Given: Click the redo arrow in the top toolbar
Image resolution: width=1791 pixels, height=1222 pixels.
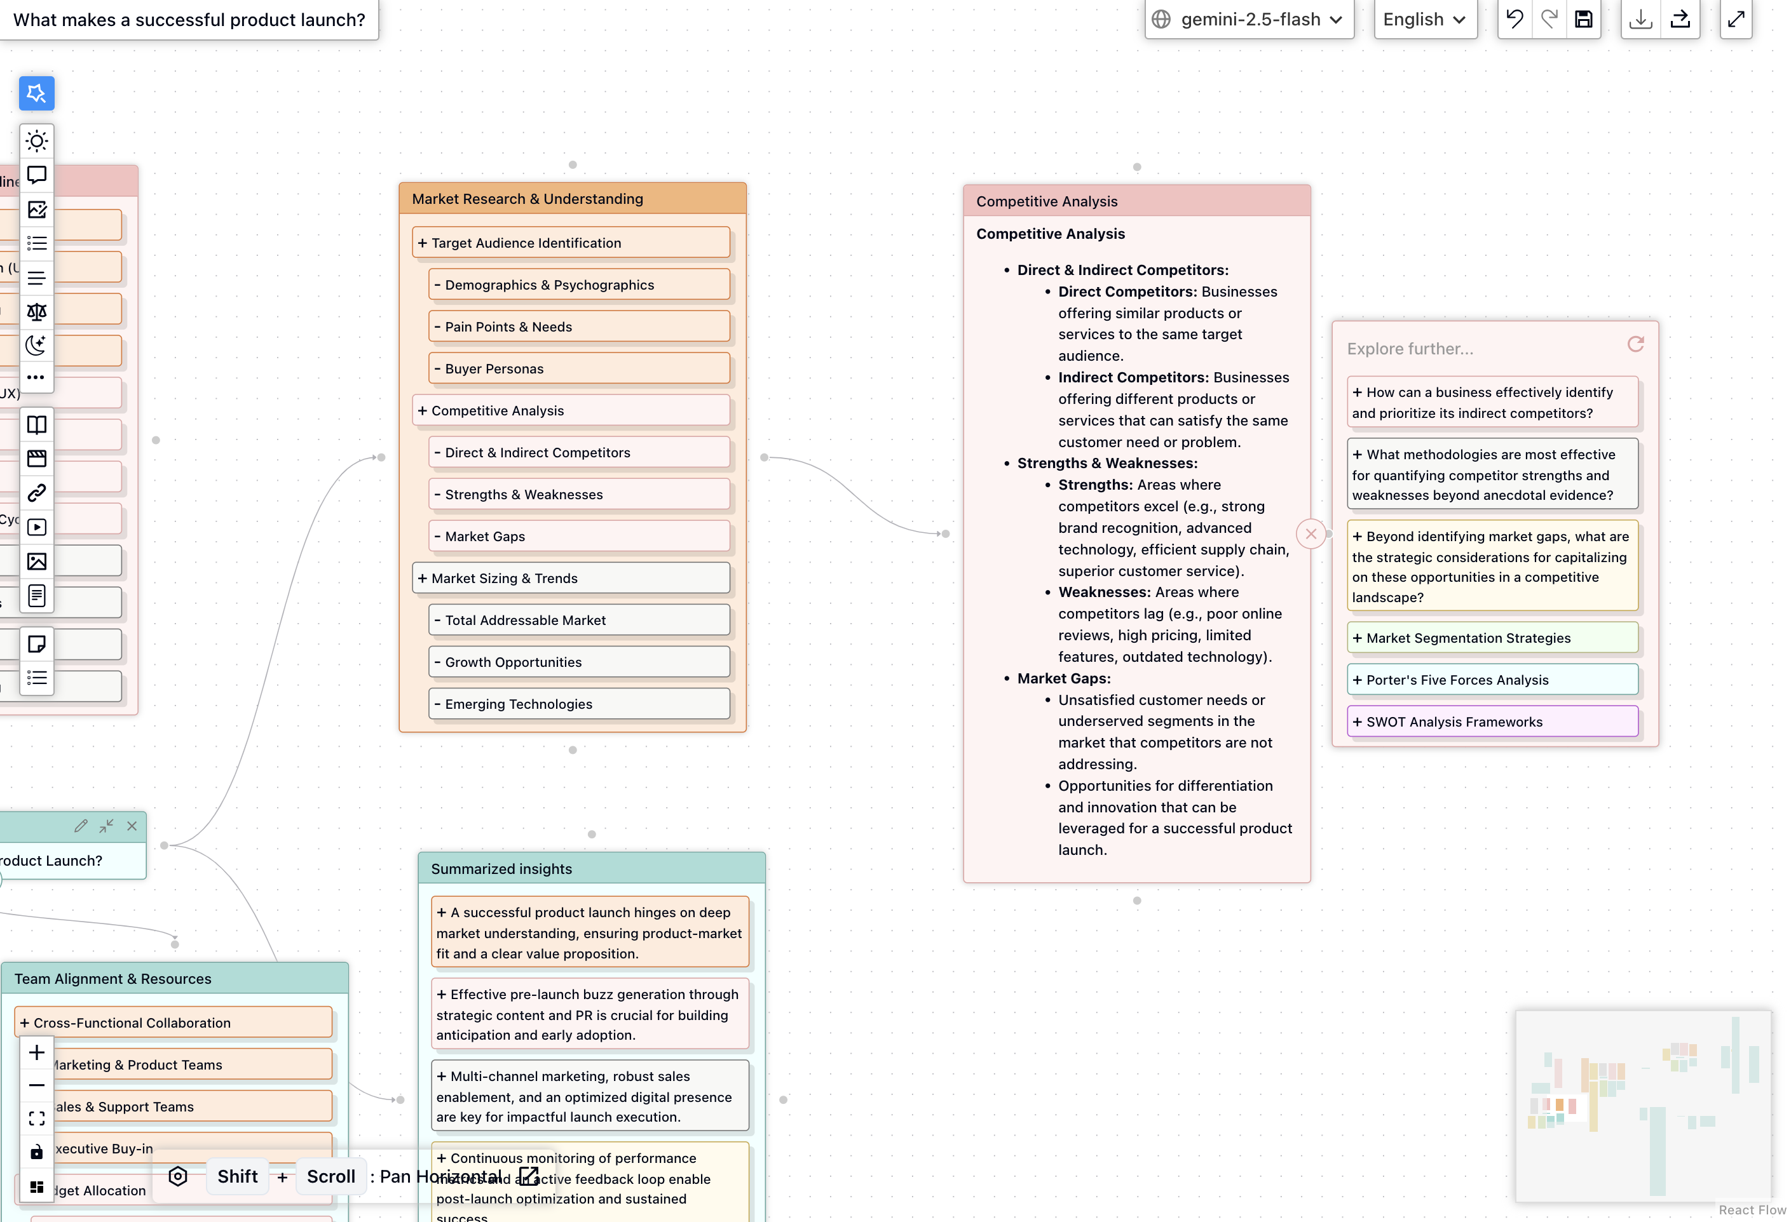Looking at the screenshot, I should (x=1549, y=19).
